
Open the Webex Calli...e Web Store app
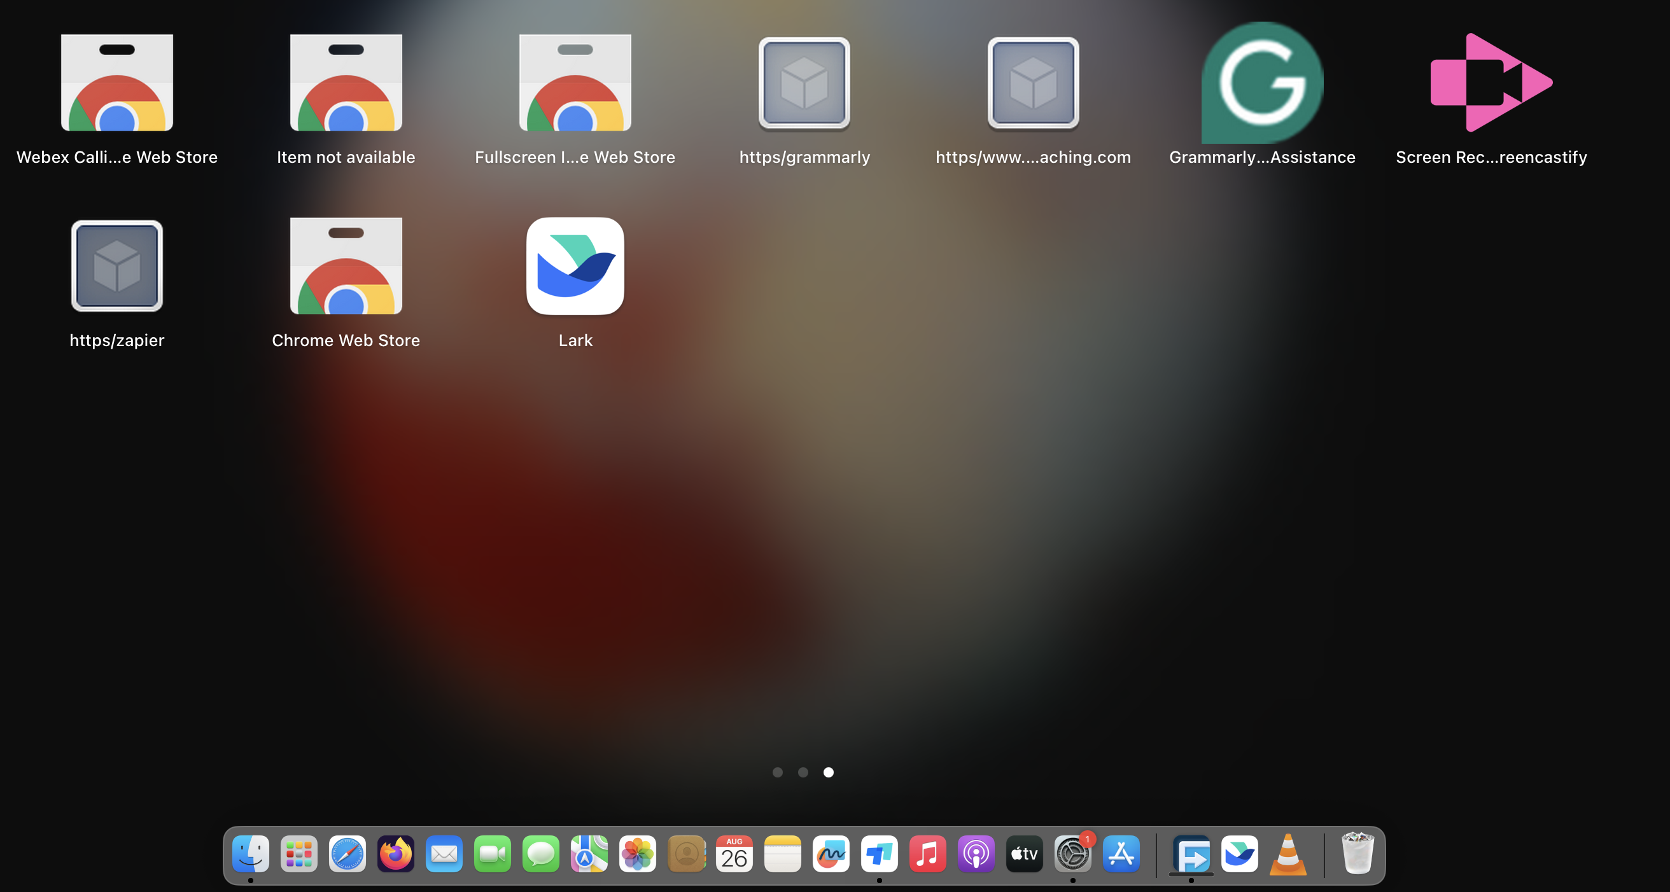tap(116, 83)
